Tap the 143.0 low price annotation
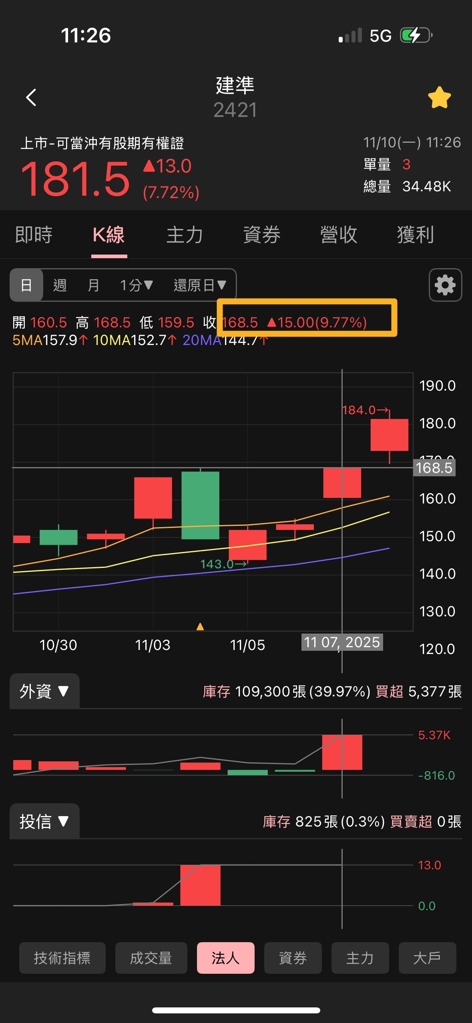Image resolution: width=472 pixels, height=1023 pixels. pyautogui.click(x=224, y=564)
